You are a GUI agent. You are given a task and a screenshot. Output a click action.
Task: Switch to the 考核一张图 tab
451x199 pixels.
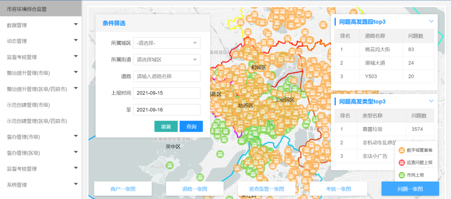338,189
